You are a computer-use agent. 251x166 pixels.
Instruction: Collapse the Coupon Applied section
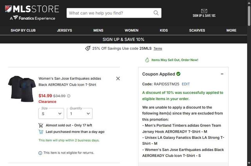(x=222, y=74)
